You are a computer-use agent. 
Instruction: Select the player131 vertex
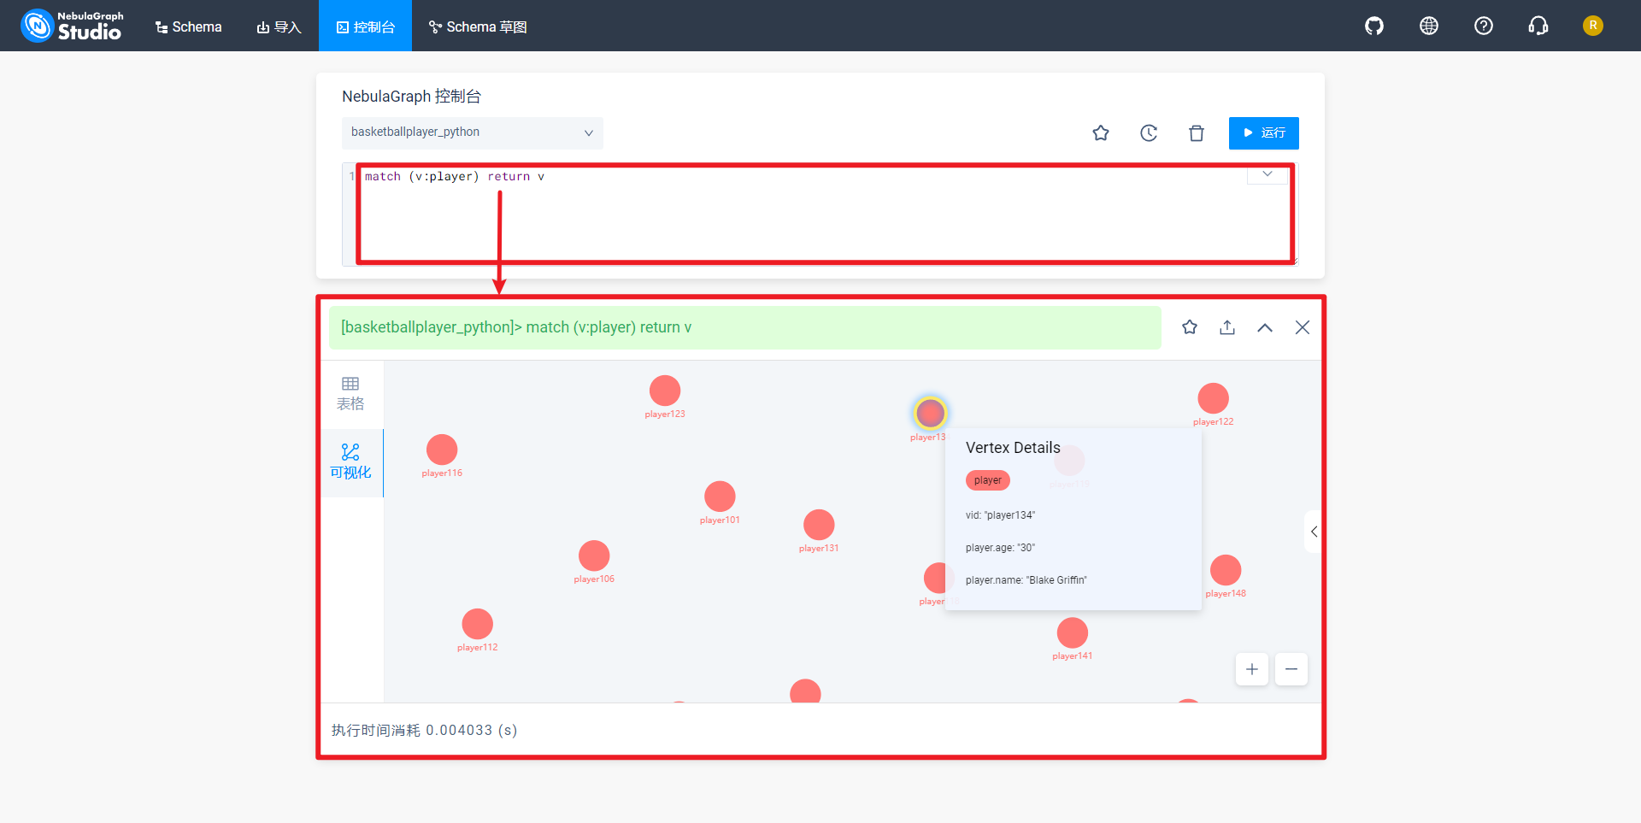point(819,525)
